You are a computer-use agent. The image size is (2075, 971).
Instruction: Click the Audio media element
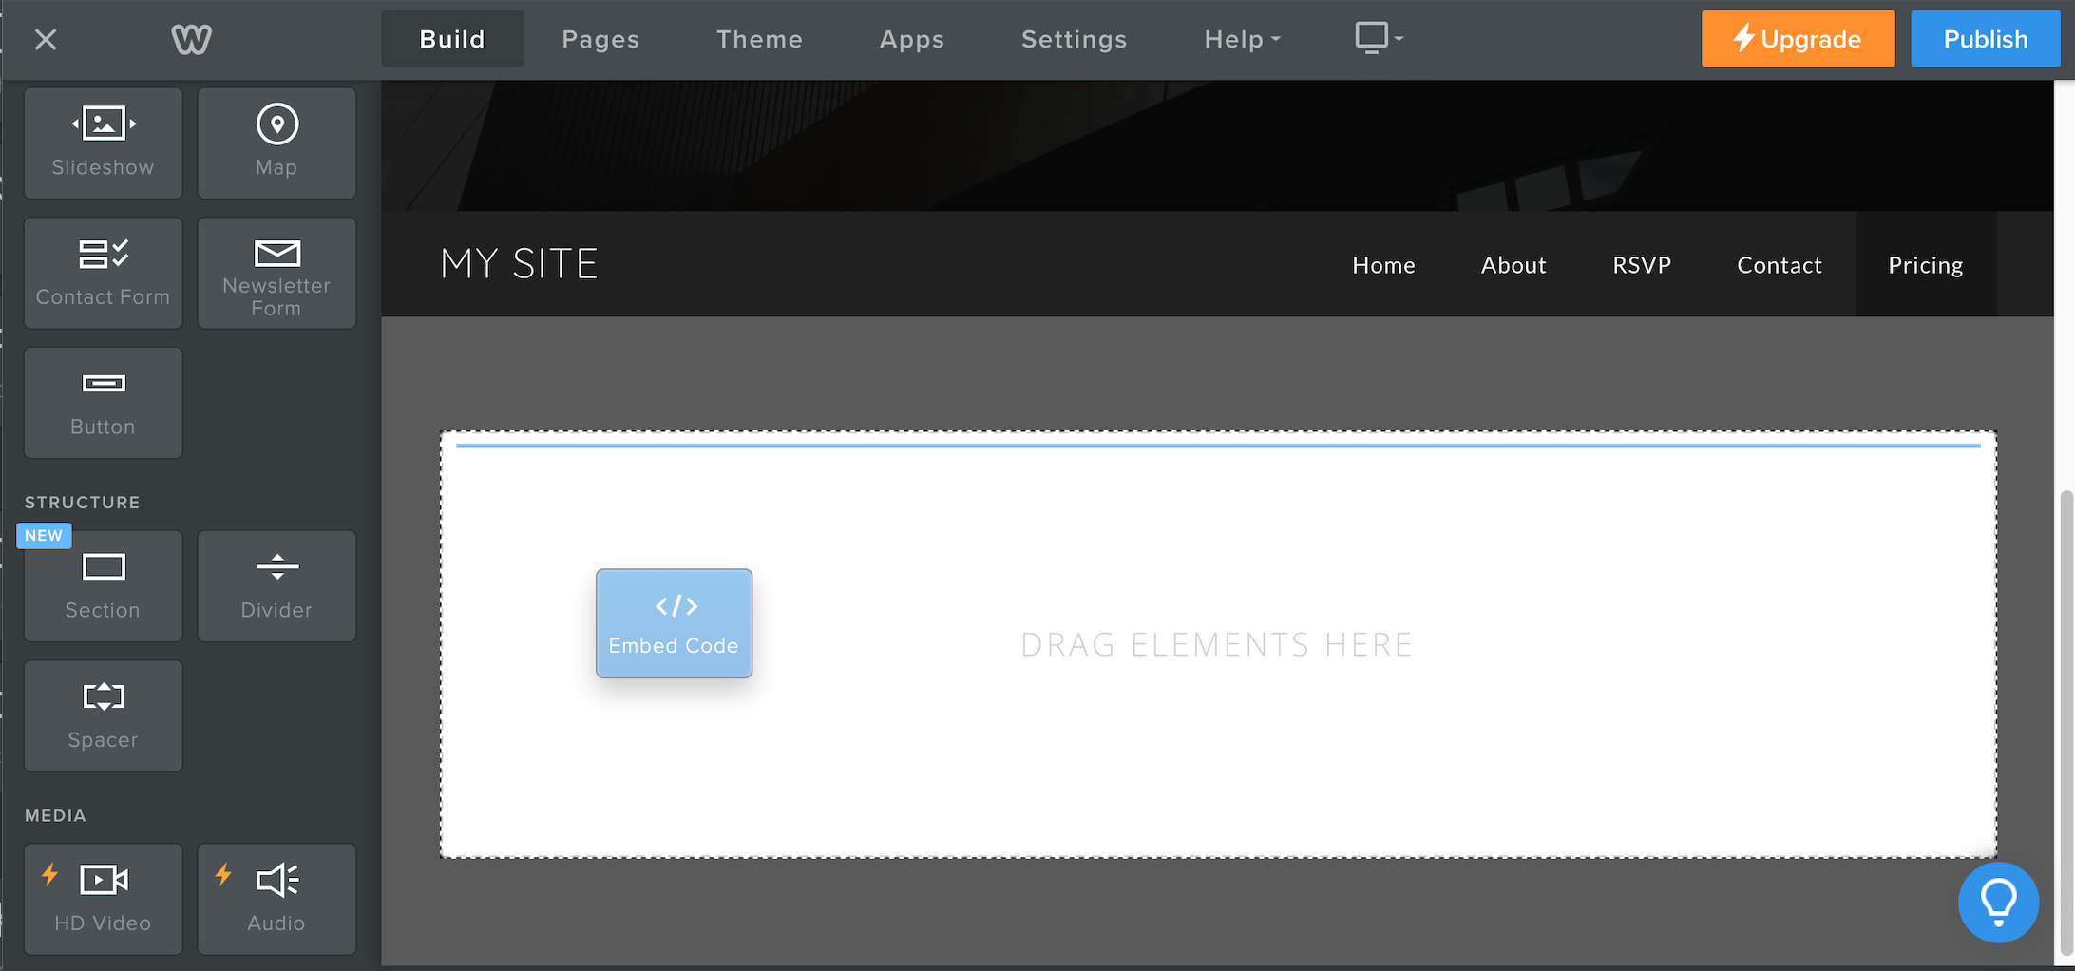click(x=276, y=899)
